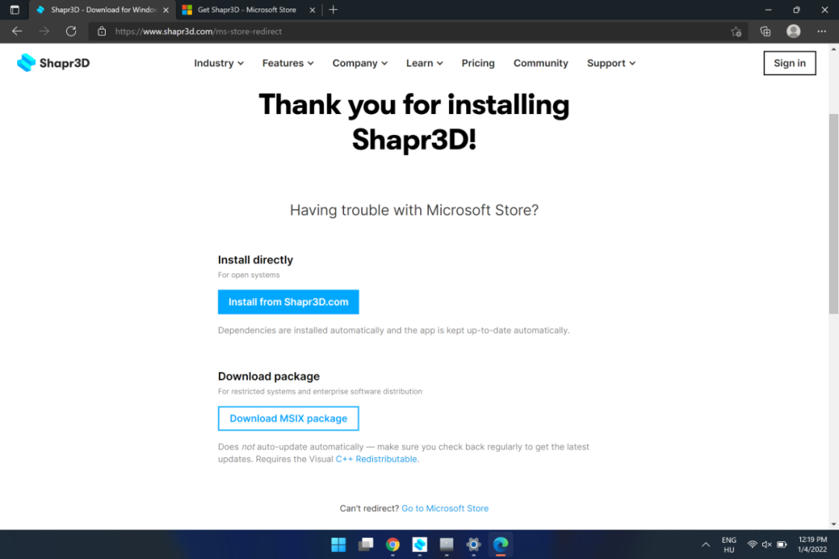
Task: Click the Shapr3D logo
Action: tap(53, 63)
